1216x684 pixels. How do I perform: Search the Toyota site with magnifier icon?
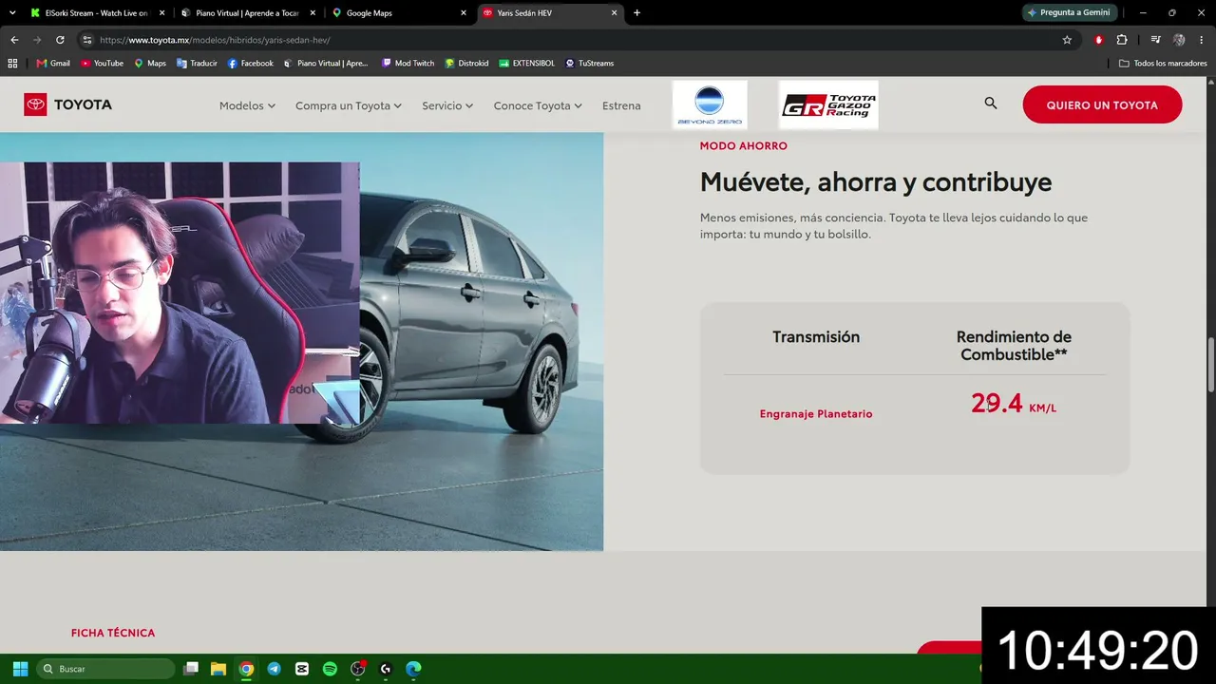pos(991,104)
